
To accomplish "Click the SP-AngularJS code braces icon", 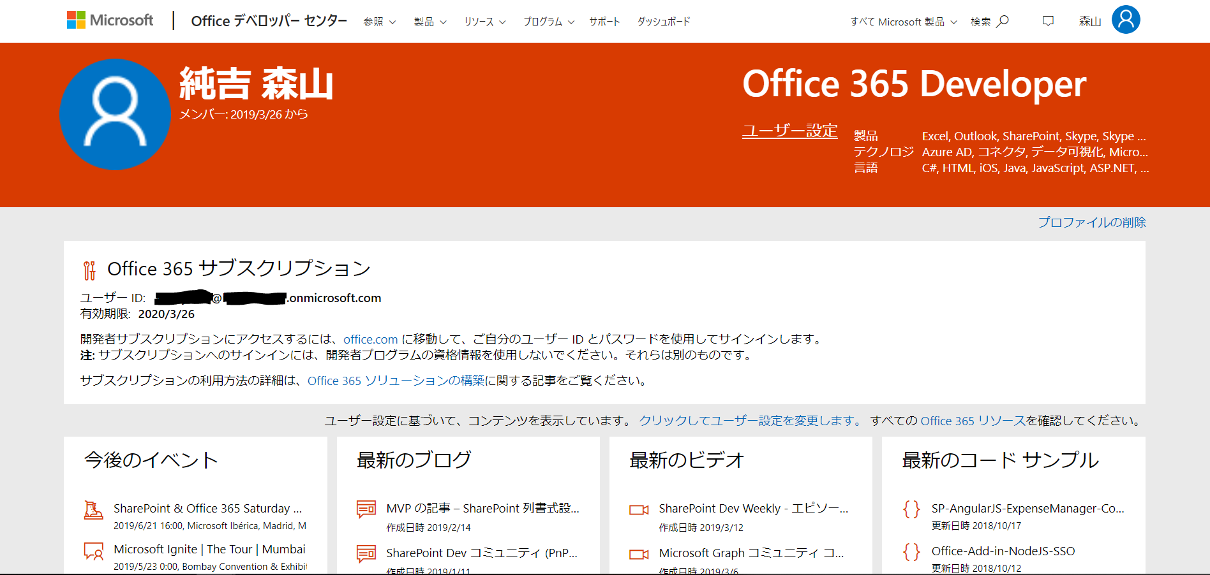I will point(911,509).
